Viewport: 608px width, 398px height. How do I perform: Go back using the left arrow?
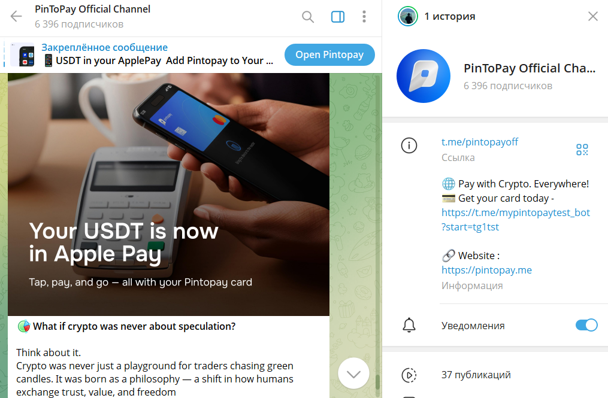pos(16,16)
